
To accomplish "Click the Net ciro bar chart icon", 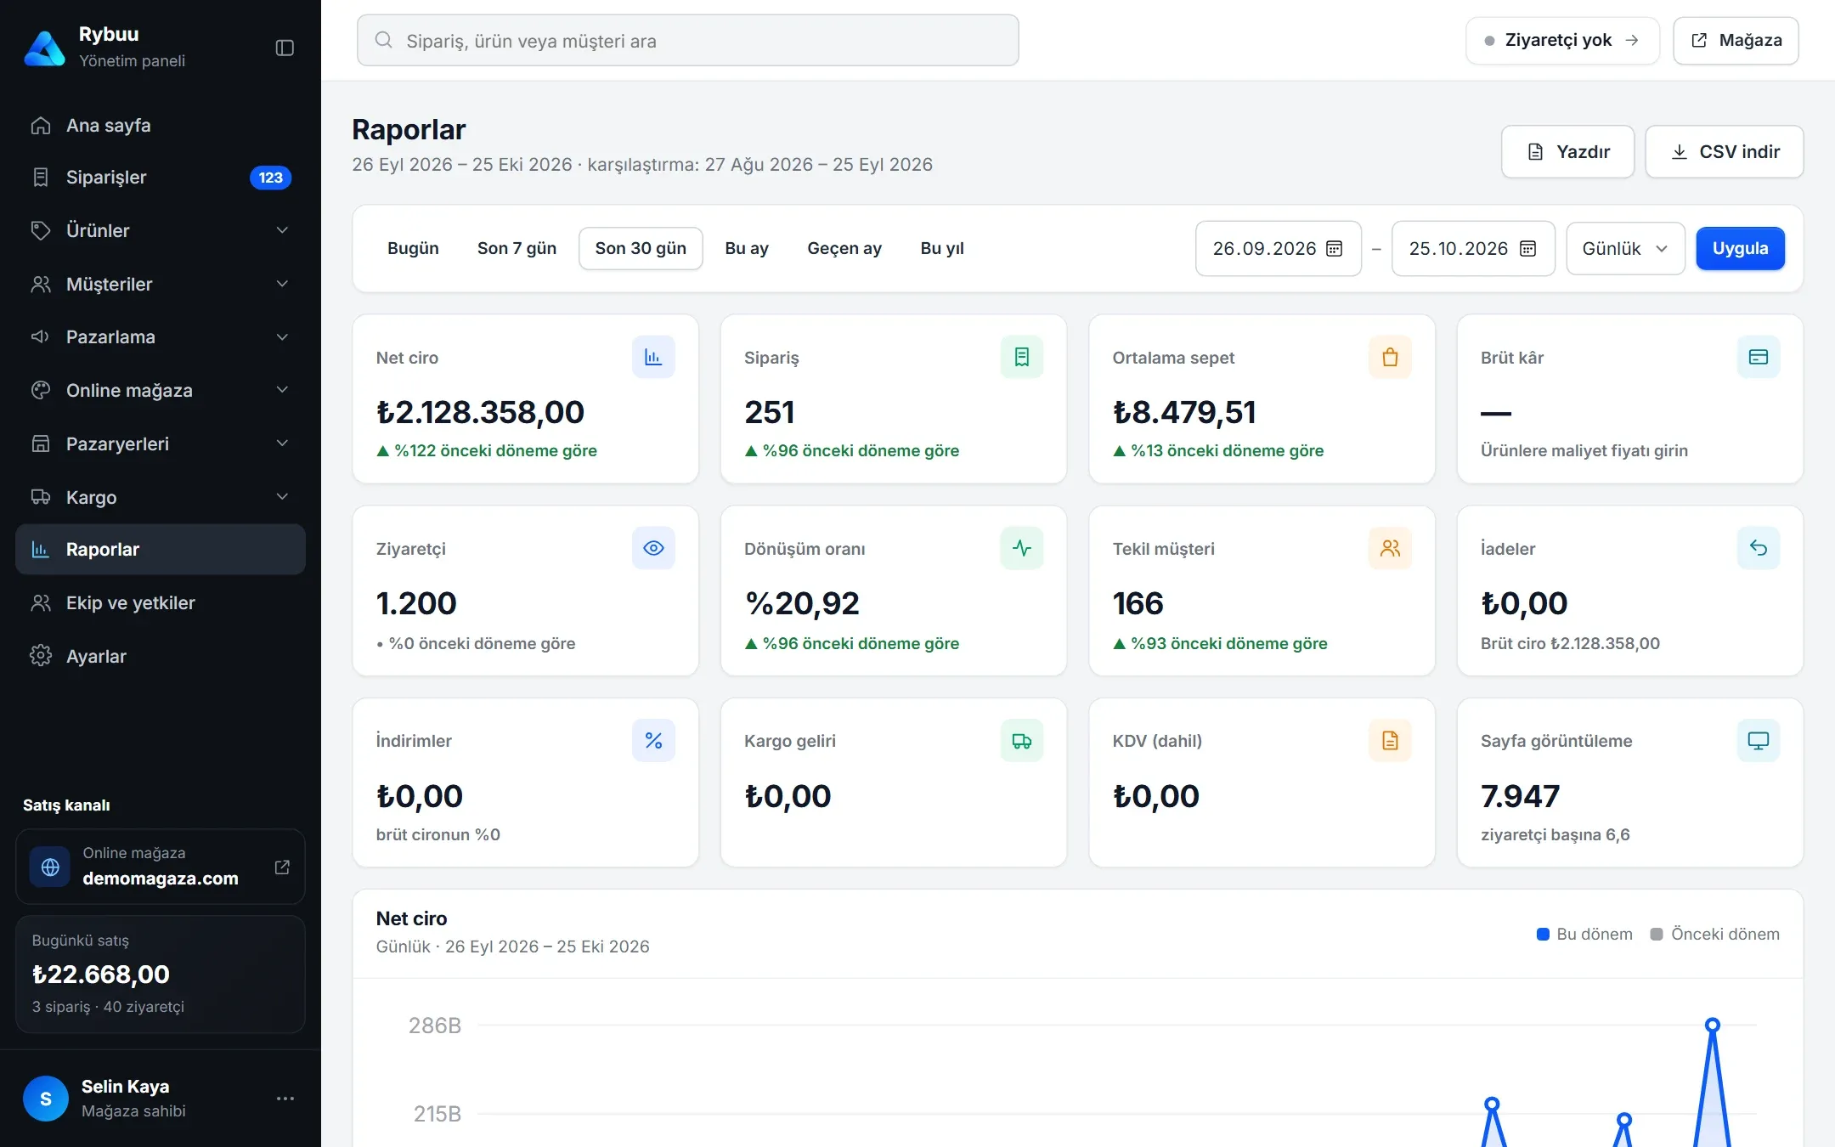I will (653, 357).
